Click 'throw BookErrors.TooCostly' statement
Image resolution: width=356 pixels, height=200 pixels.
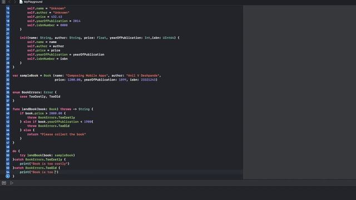point(51,117)
